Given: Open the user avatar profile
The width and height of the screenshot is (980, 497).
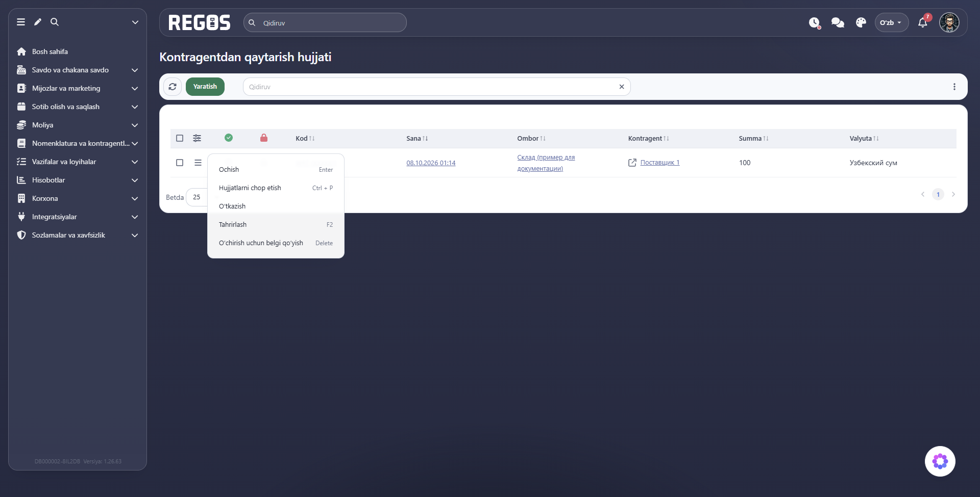Looking at the screenshot, I should point(949,22).
